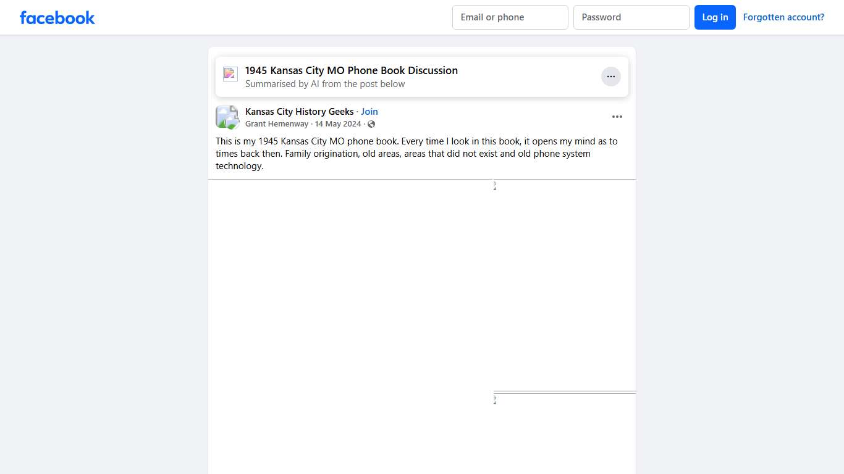Image resolution: width=844 pixels, height=474 pixels.
Task: Click the Kansas City History Geeks group avatar
Action: [x=227, y=117]
